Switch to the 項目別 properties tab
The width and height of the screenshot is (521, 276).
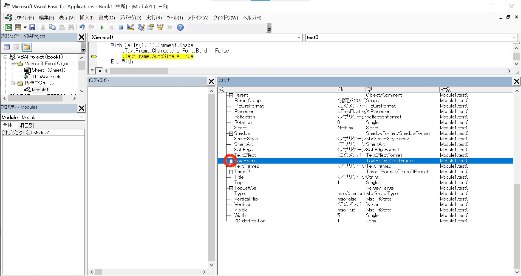(27, 125)
